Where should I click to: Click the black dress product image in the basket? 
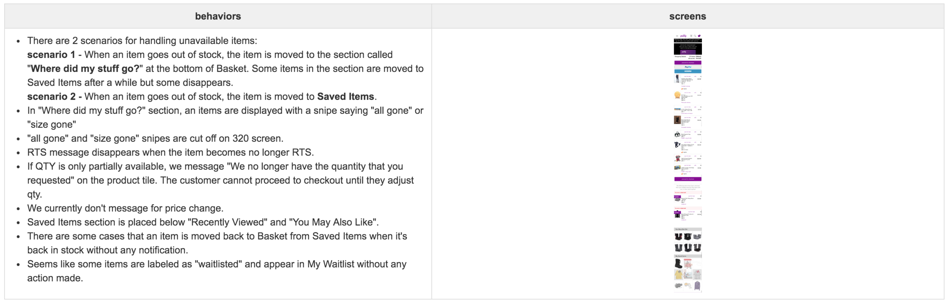click(x=677, y=120)
